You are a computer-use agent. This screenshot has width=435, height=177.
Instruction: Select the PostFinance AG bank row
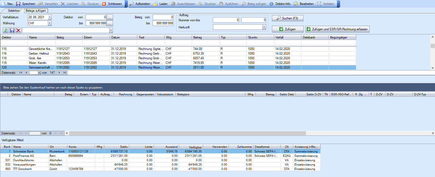click(24, 156)
